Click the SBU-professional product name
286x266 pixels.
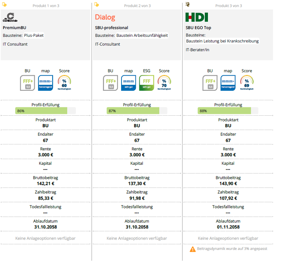click(112, 28)
